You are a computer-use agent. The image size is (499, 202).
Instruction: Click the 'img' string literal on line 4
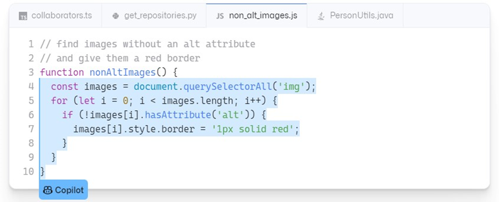point(291,86)
